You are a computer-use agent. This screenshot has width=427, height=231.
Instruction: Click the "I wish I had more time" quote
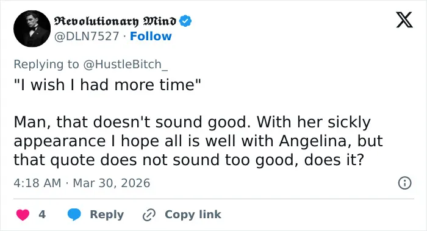(x=107, y=85)
